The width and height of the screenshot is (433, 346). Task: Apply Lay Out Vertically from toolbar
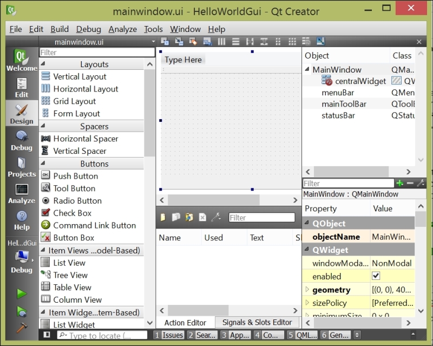[235, 42]
